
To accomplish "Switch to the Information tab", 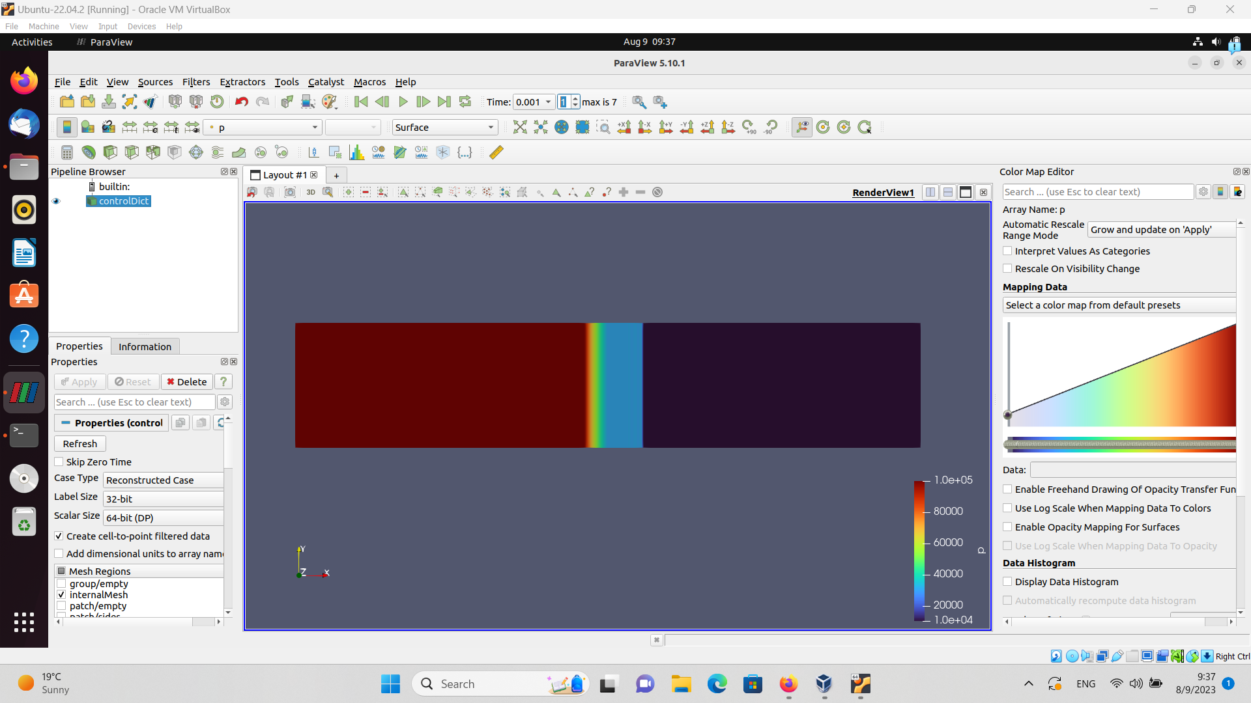I will pos(145,347).
